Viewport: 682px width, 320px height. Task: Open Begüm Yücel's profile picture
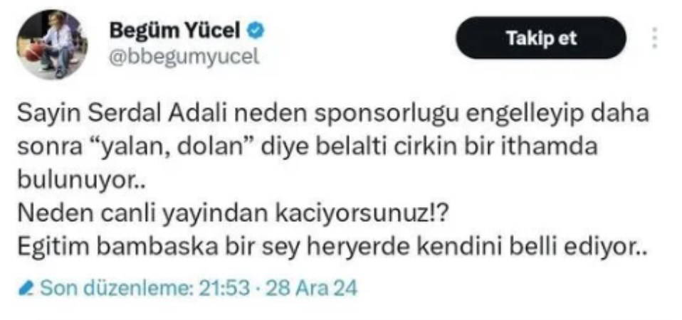tap(52, 45)
